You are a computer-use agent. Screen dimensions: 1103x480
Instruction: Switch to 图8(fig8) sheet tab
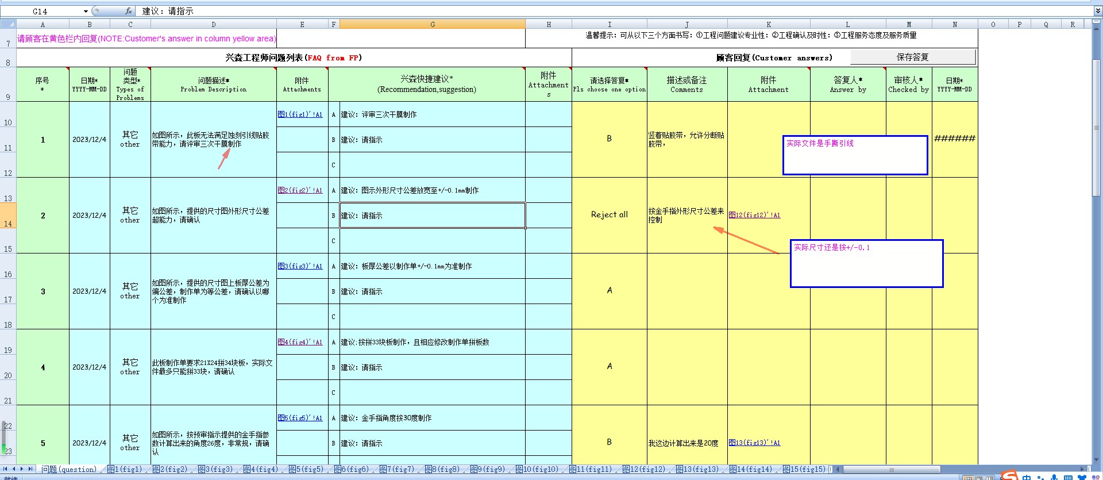pyautogui.click(x=442, y=469)
